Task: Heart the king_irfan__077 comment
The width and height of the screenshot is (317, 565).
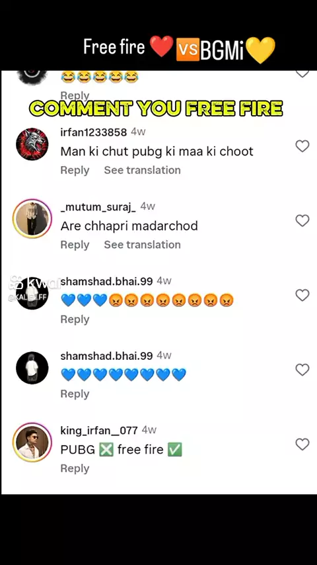Action: (302, 445)
